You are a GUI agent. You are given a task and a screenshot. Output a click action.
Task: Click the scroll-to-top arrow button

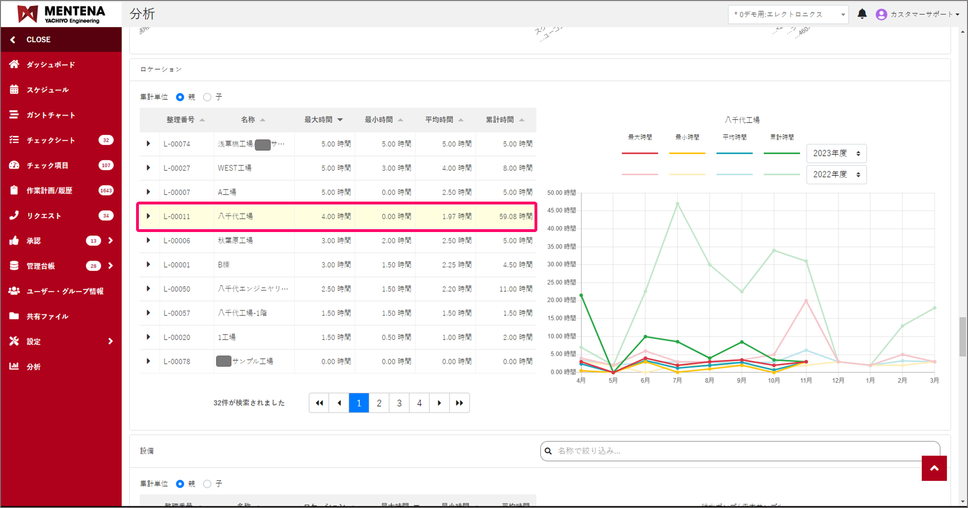click(x=934, y=468)
